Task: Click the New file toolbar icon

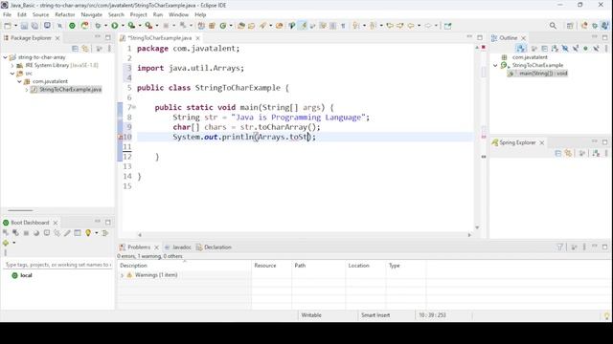Action: tap(8, 26)
